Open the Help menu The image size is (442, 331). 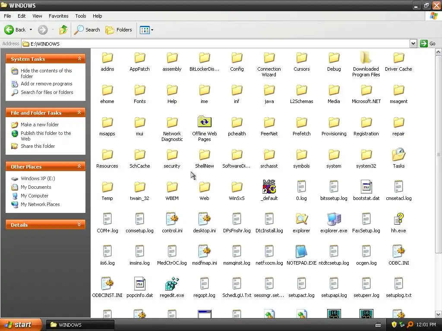97,16
